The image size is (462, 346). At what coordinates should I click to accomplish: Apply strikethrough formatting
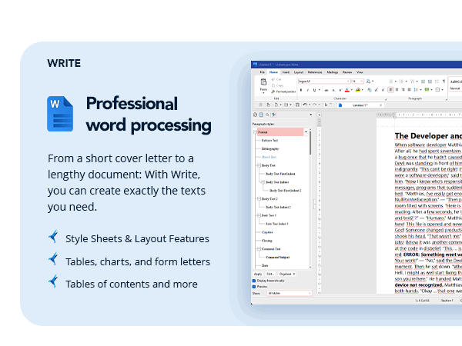(326, 90)
